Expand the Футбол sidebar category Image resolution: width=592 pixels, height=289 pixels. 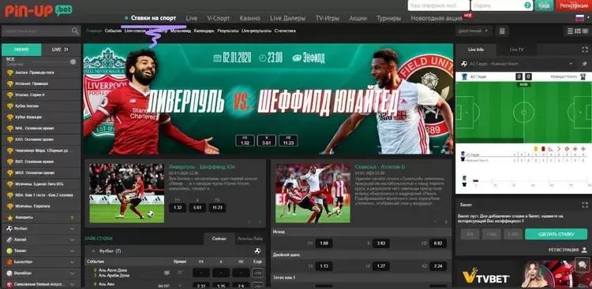(72, 228)
